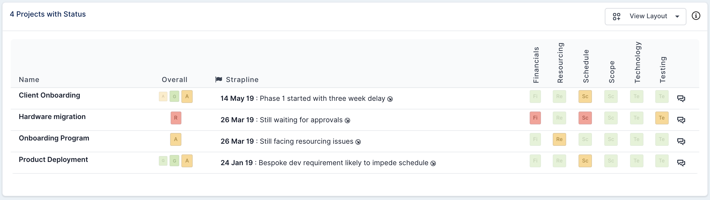This screenshot has width=710, height=200.
Task: Sort by the Name column header
Action: pos(29,80)
